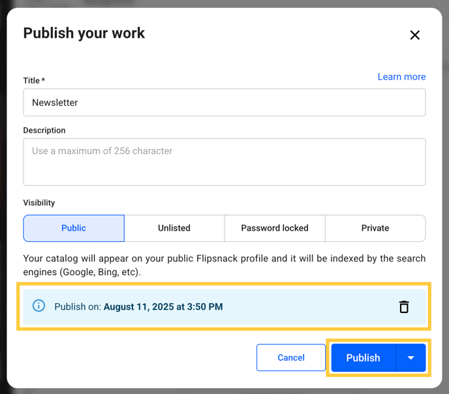Viewport: 449px width, 394px height.
Task: Click the Visibility section label
Action: (x=39, y=203)
